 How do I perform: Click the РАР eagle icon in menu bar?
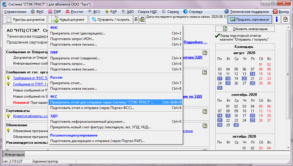(107, 12)
